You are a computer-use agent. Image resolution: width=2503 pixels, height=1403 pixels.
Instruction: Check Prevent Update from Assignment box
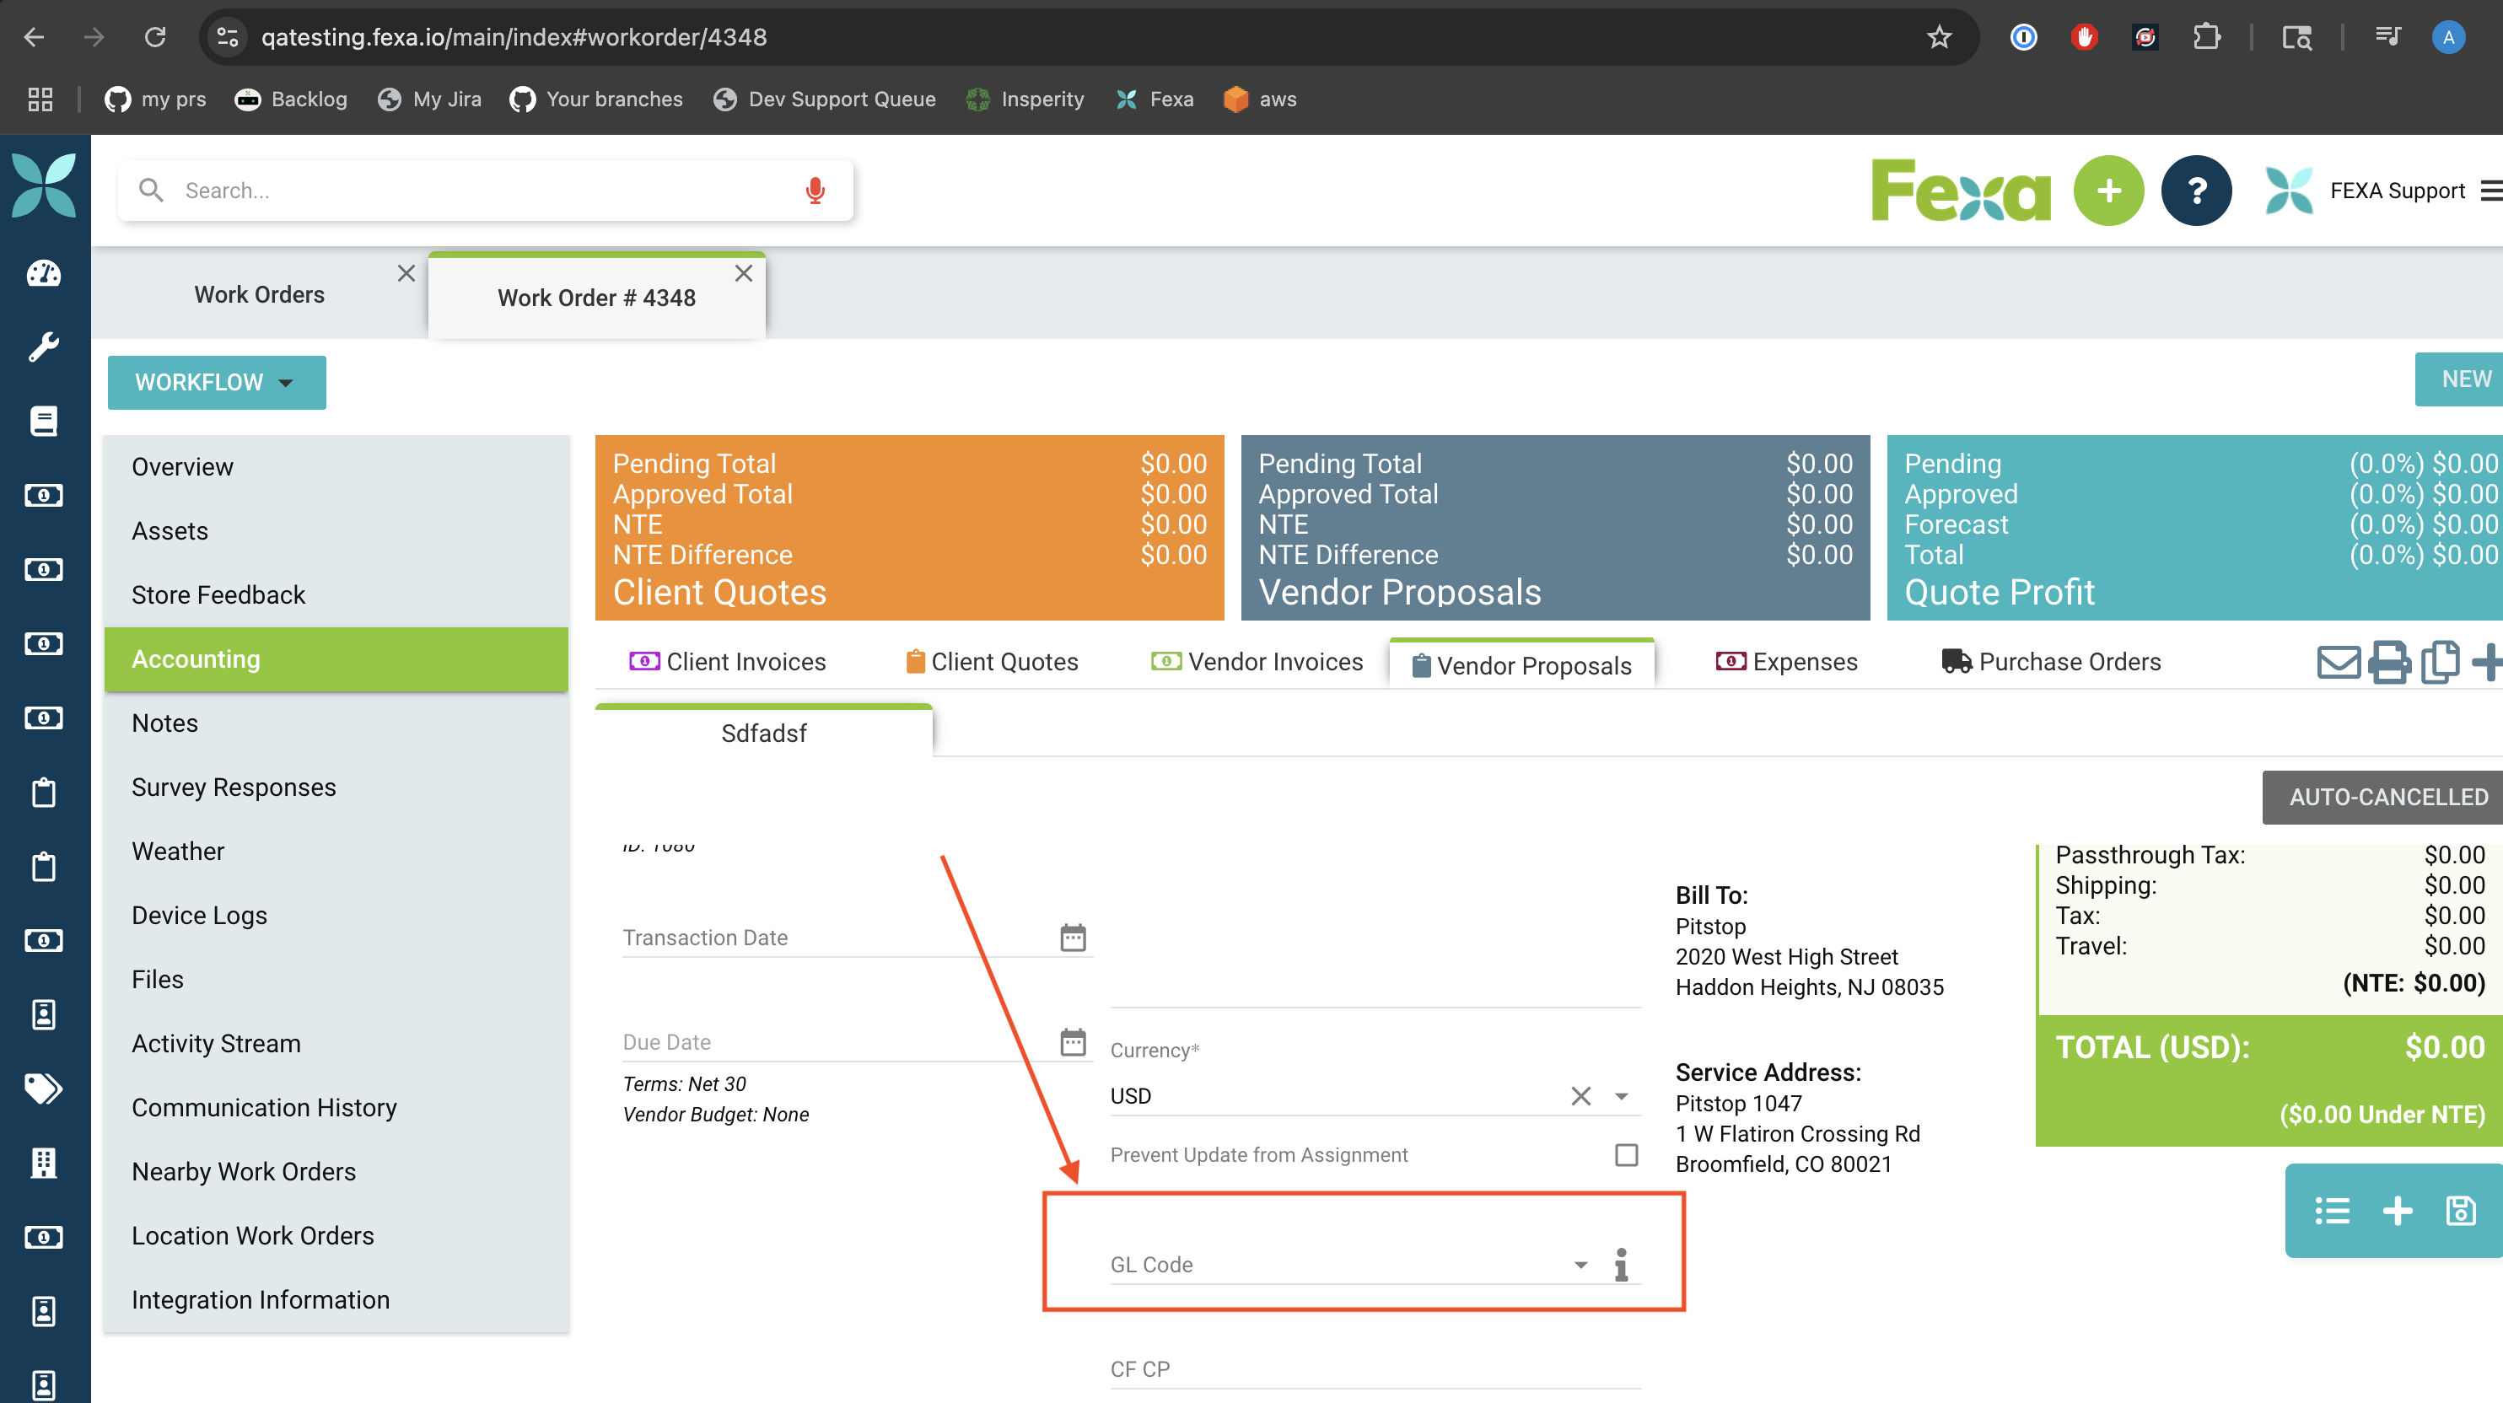click(x=1626, y=1154)
